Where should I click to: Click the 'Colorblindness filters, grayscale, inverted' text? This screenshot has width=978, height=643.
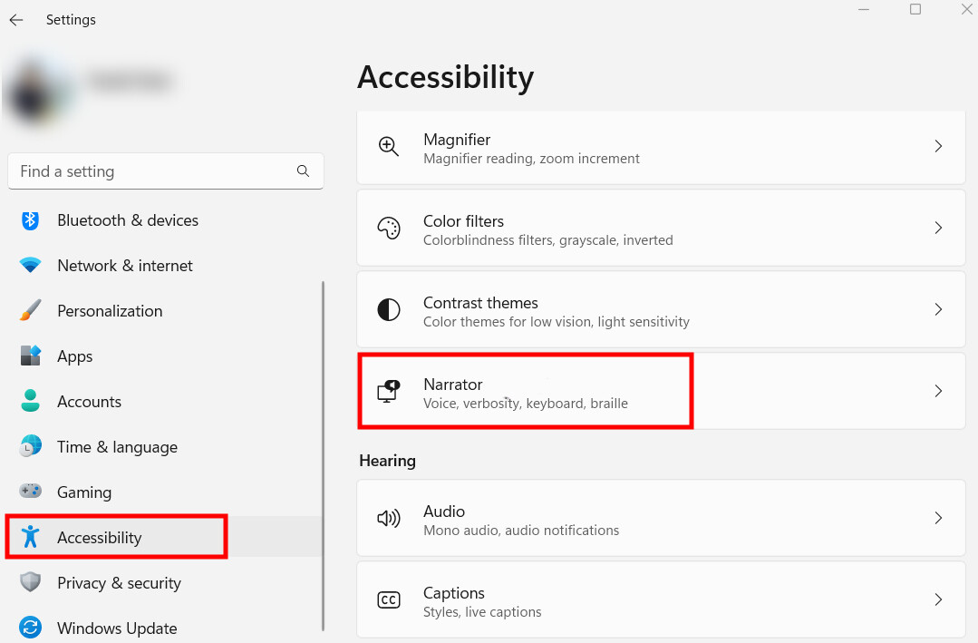[548, 240]
